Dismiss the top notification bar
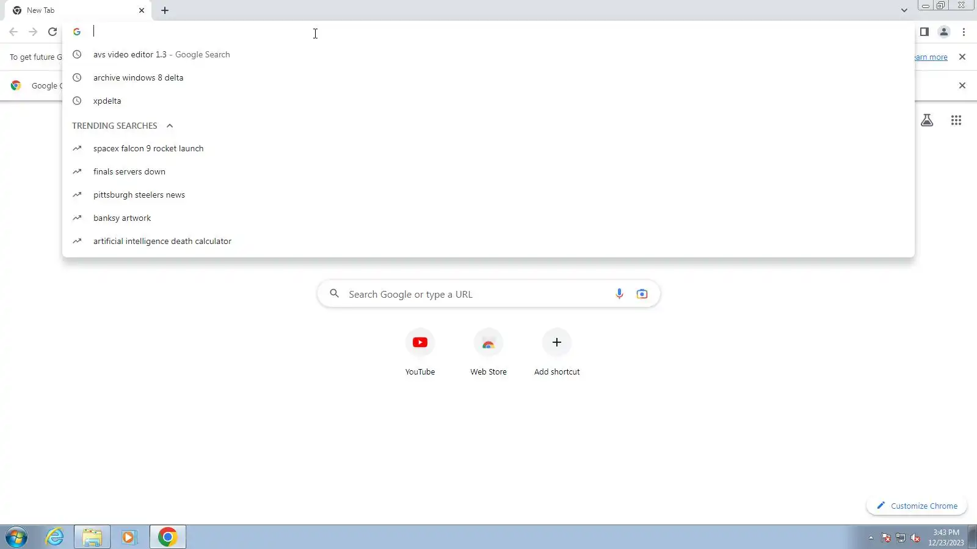 pos(962,57)
